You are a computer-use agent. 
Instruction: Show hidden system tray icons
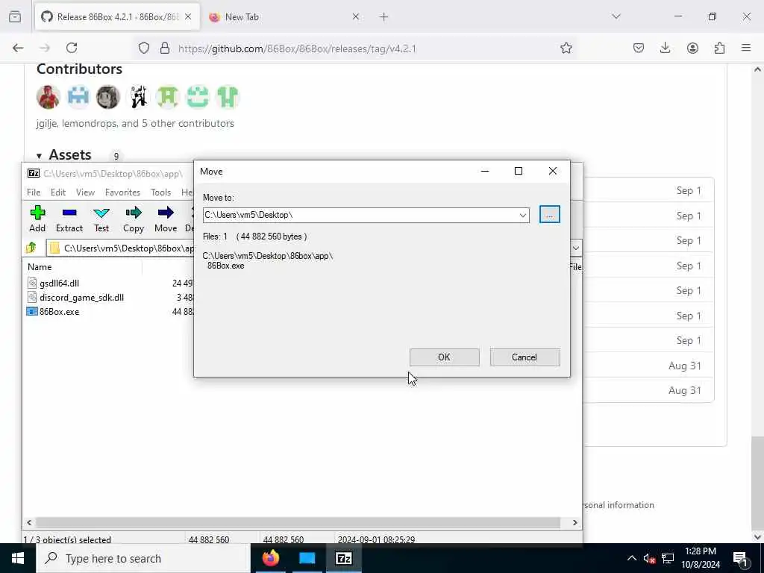click(x=631, y=558)
